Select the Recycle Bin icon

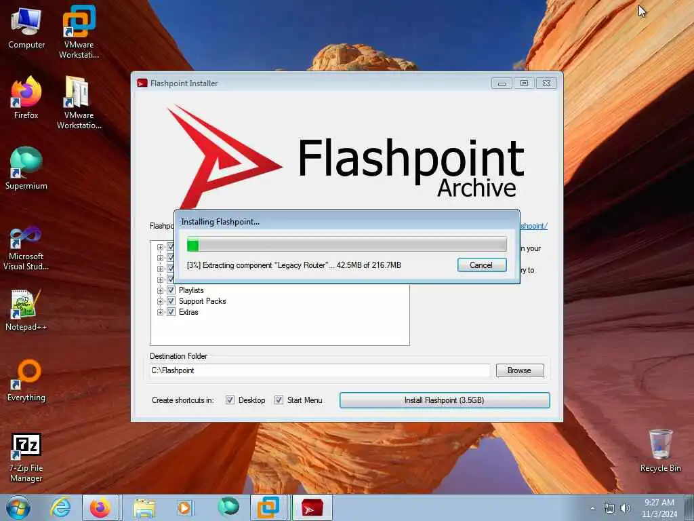coord(660,450)
